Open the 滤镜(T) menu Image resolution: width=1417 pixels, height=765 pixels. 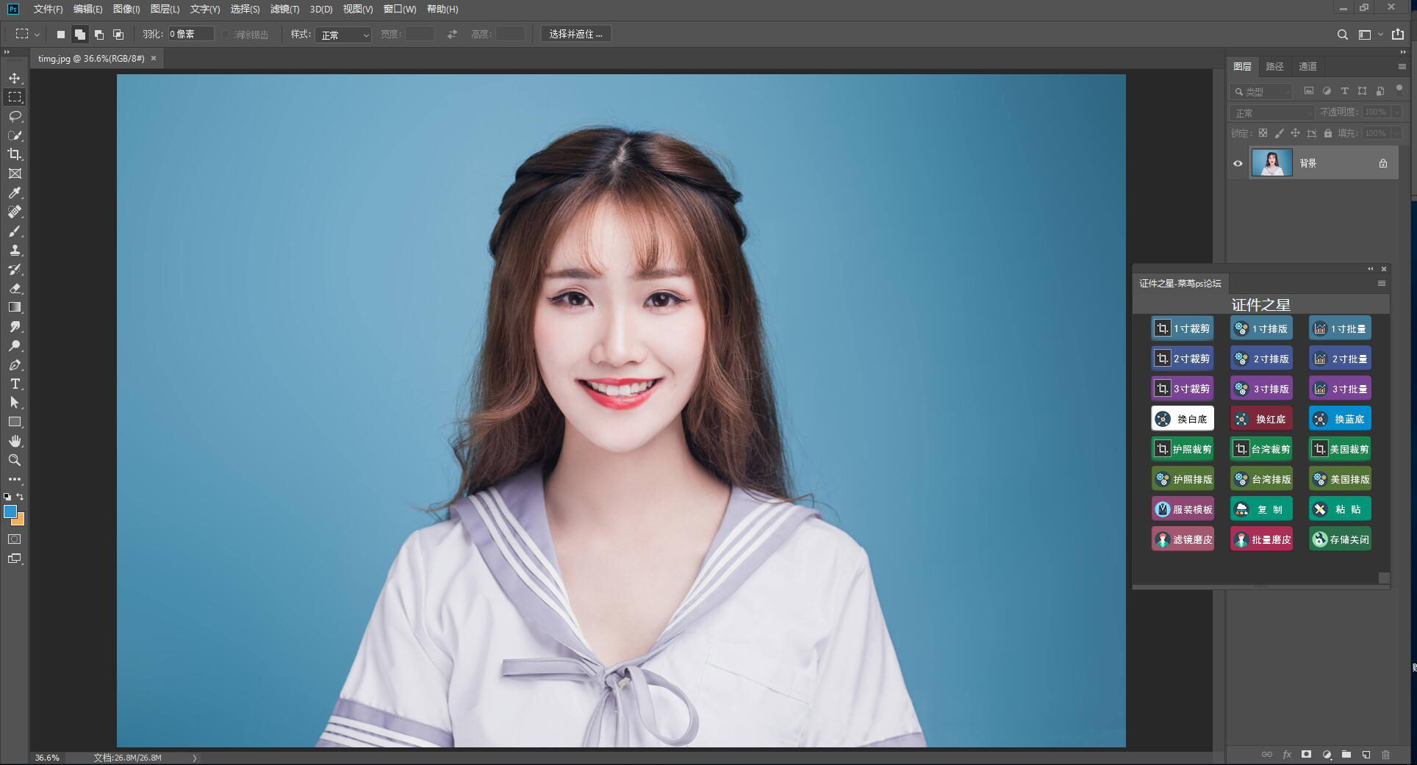(284, 9)
